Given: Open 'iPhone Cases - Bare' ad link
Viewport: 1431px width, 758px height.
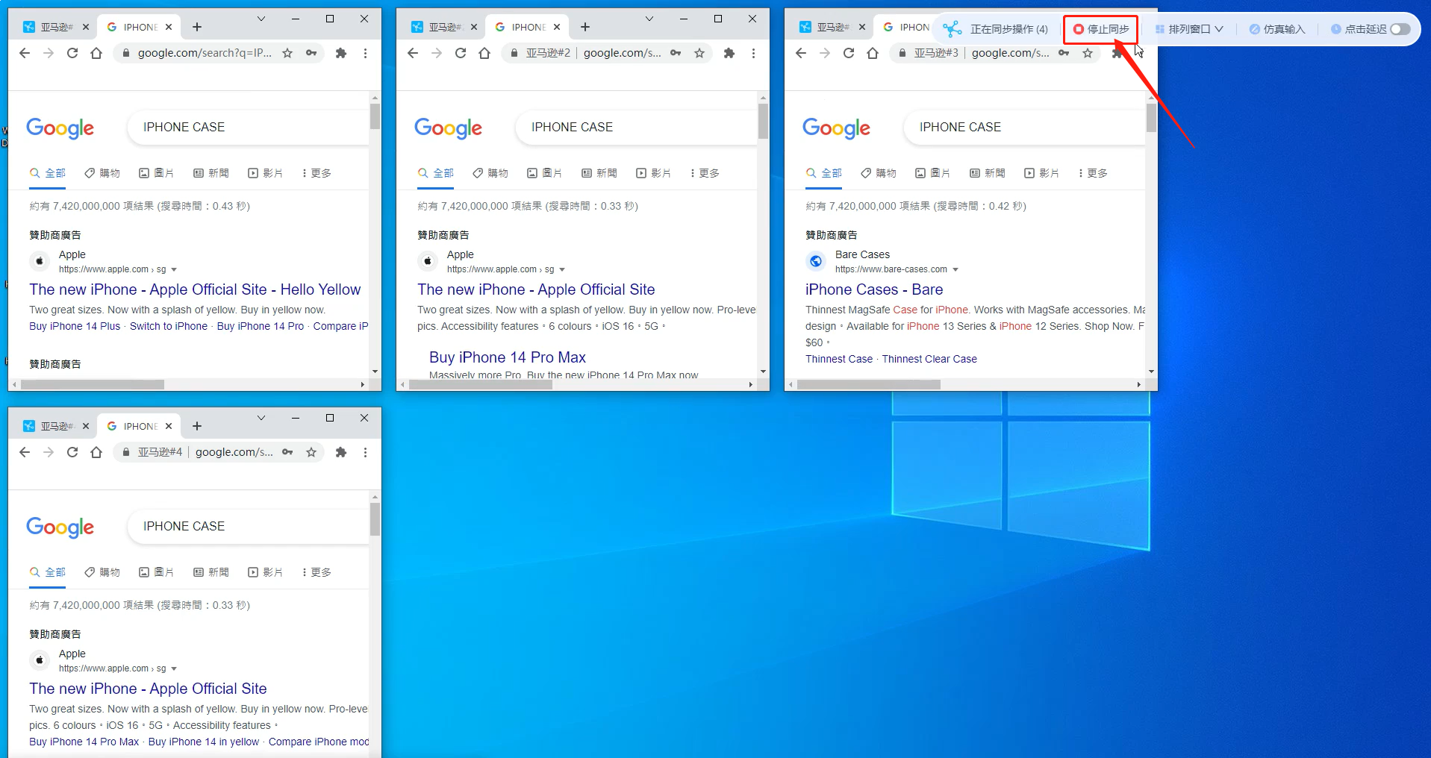Looking at the screenshot, I should (874, 289).
